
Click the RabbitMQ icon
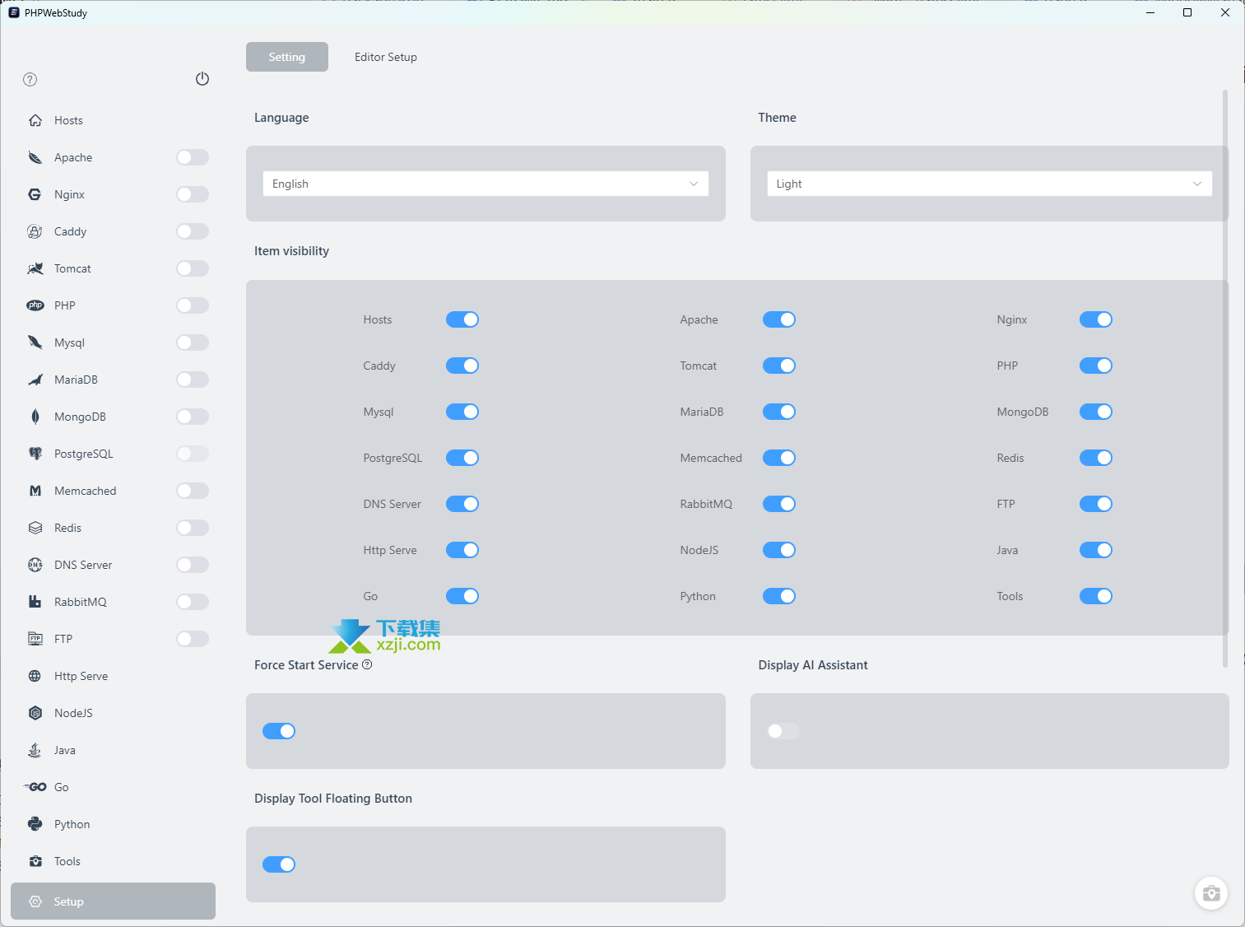(35, 602)
